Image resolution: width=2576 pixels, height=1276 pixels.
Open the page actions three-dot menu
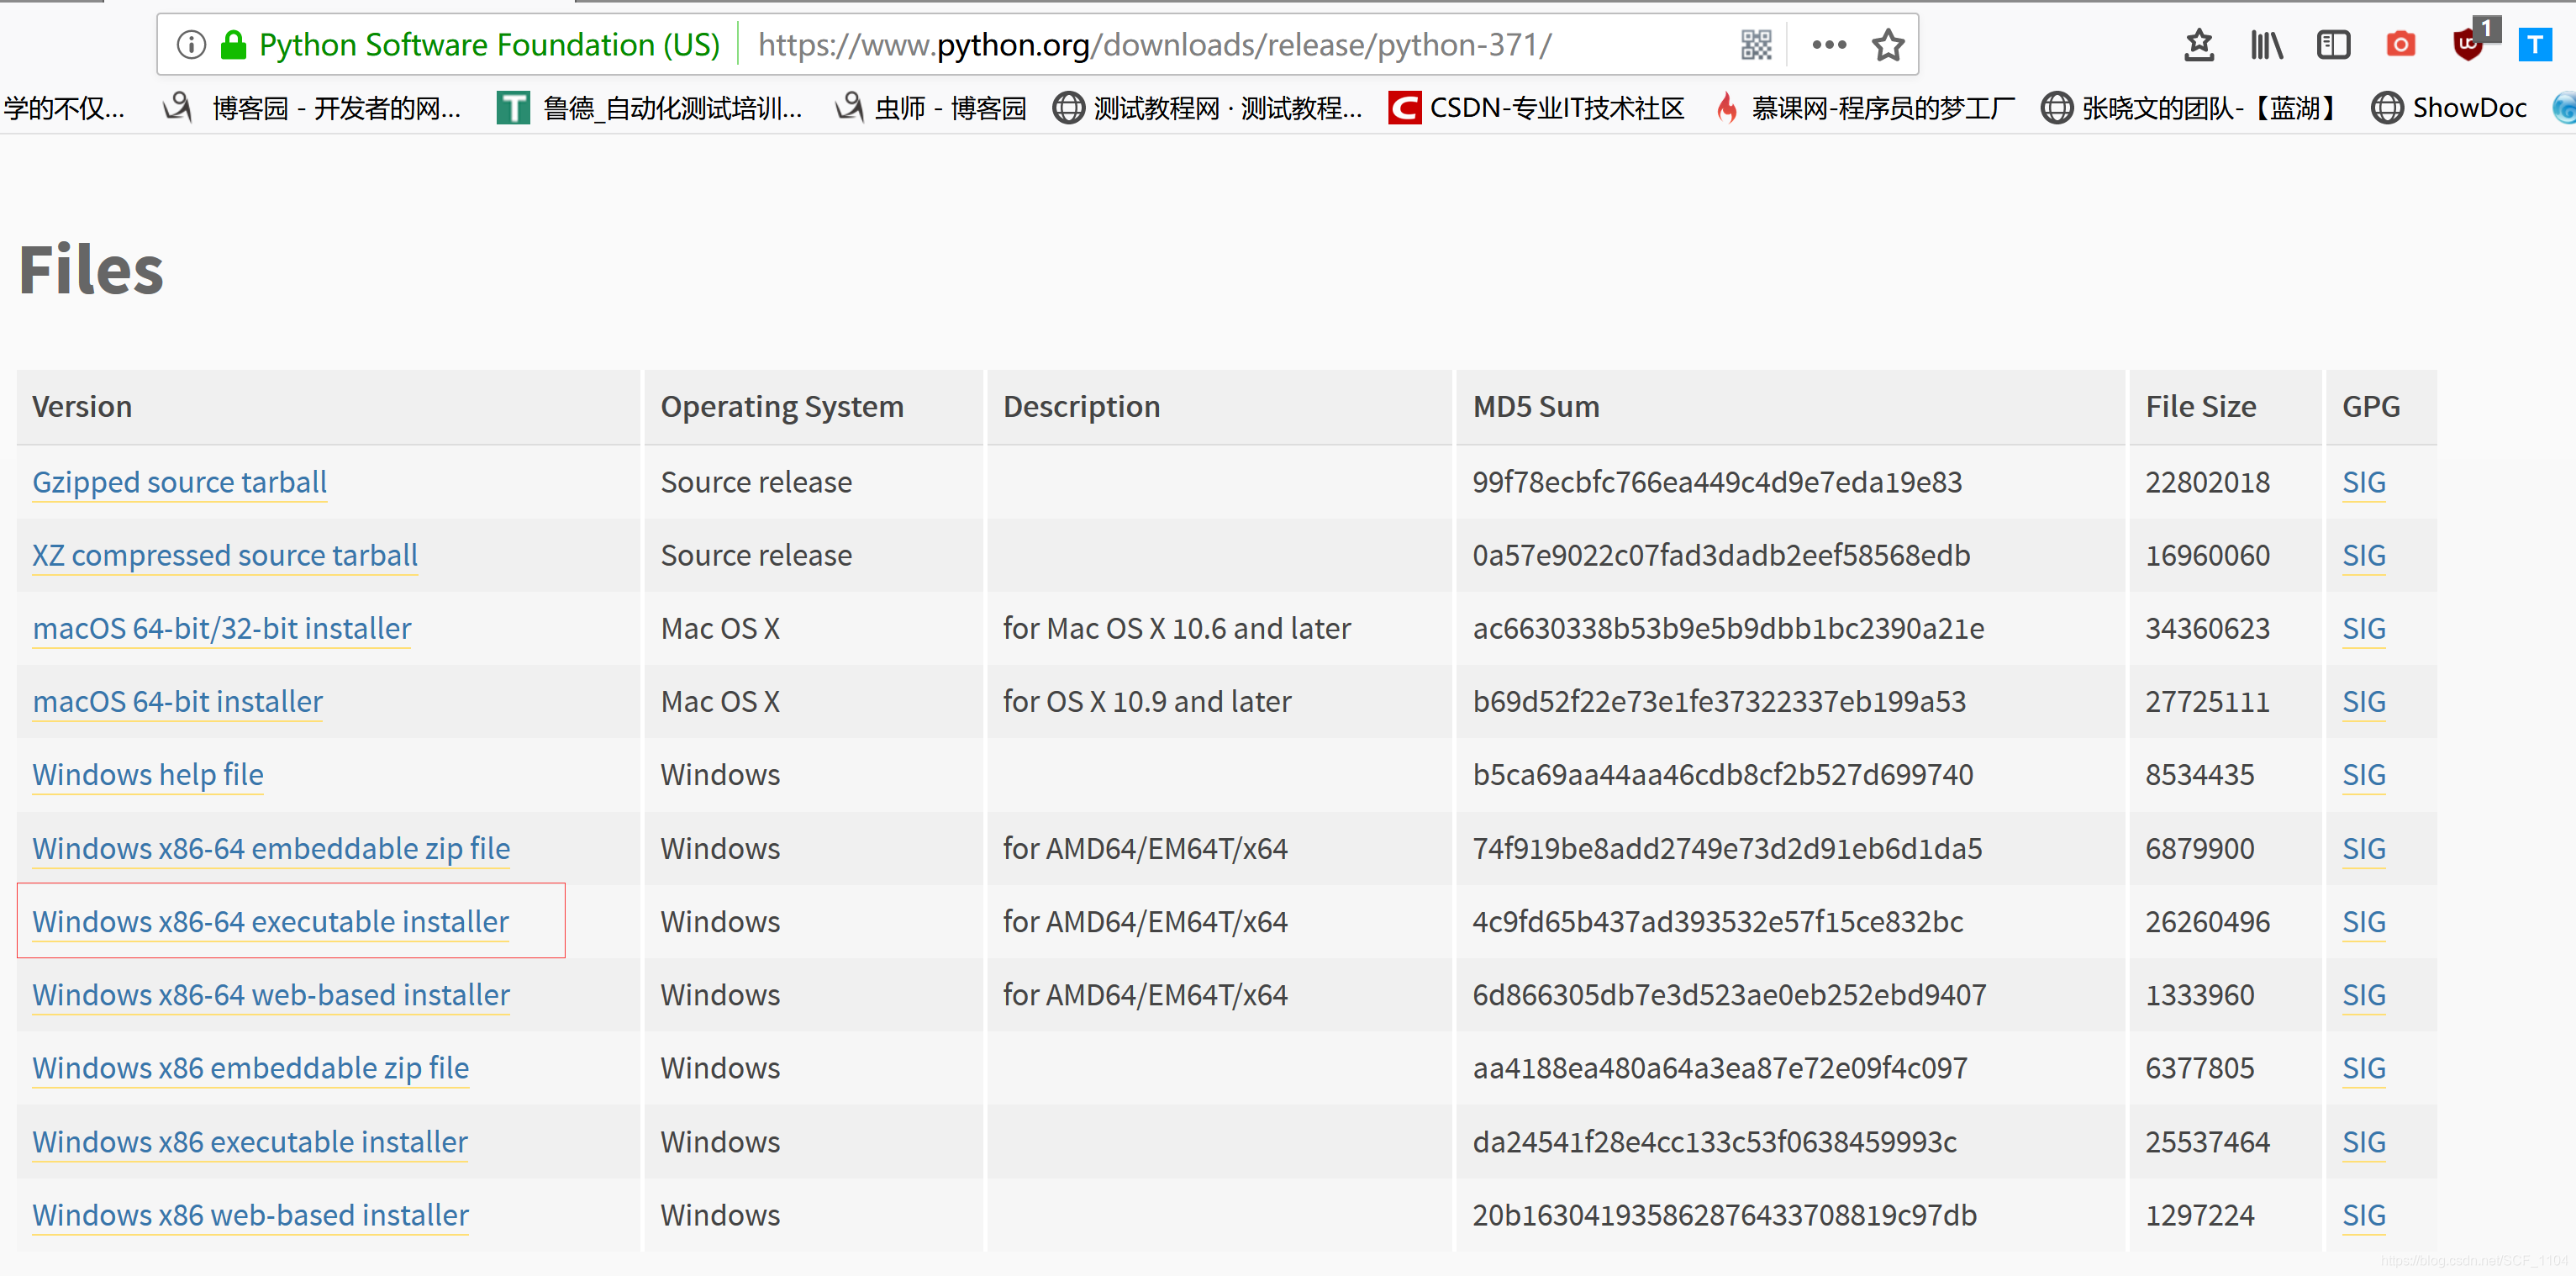click(1828, 45)
